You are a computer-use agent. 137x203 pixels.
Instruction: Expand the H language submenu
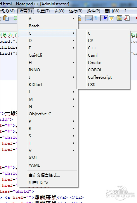click(48, 63)
